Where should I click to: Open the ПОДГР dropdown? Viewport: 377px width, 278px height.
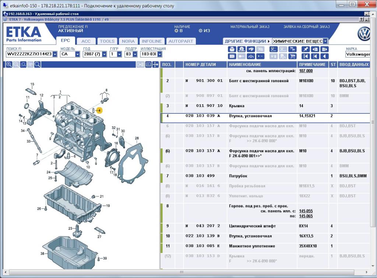tap(135, 54)
